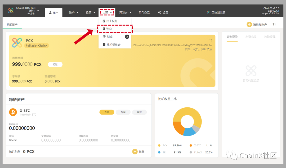Click the 转账 button on the PCX card
Image resolution: width=286 pixels, height=168 pixels.
(55, 64)
